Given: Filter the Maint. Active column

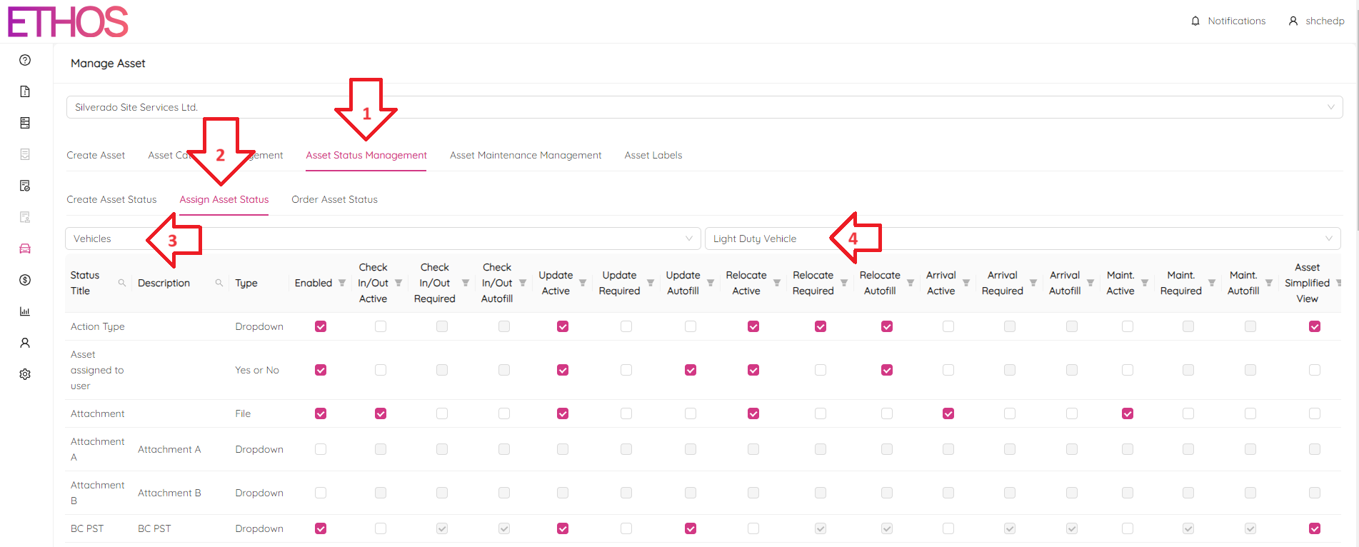Looking at the screenshot, I should click(1145, 283).
